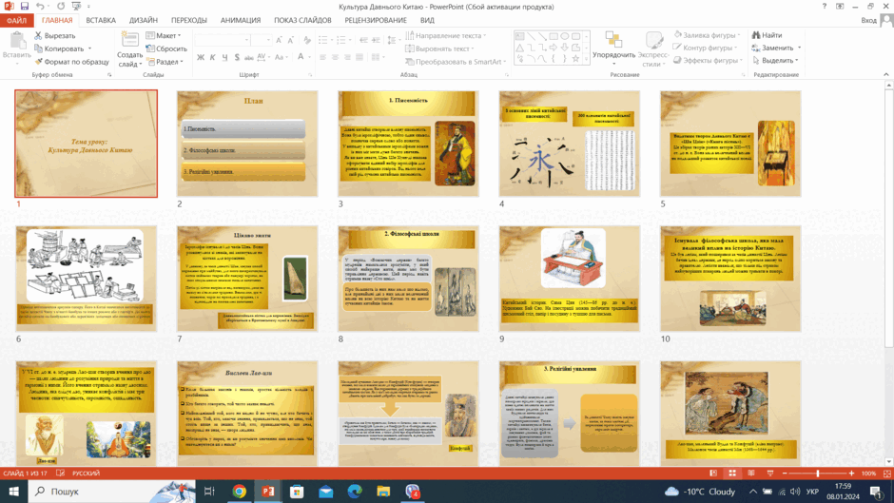
Task: Open the font name combo box
Action: pos(223,40)
